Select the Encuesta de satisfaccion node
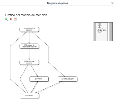Screen dimensions: 115x107 [x=29, y=46]
